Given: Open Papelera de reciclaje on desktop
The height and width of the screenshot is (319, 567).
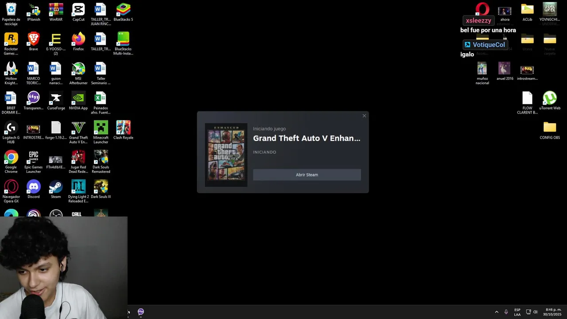Looking at the screenshot, I should pyautogui.click(x=11, y=14).
